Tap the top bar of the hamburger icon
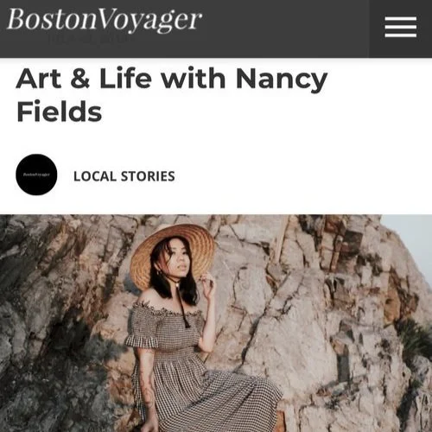The image size is (432, 432). pyautogui.click(x=401, y=19)
